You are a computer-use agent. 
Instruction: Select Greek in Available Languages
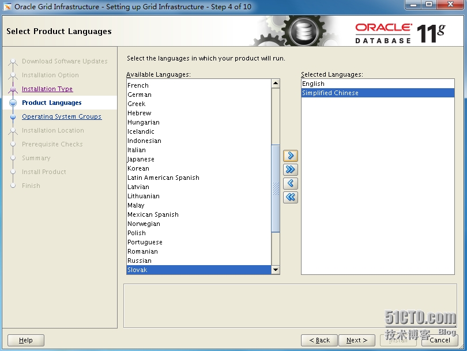199,104
